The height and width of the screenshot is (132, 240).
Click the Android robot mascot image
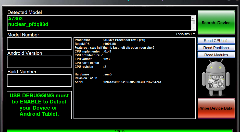point(216,78)
